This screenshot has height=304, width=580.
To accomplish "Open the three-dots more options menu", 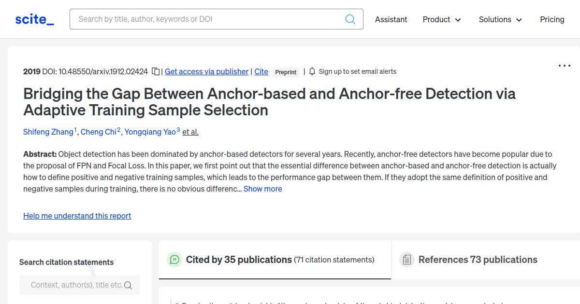I will pos(564,66).
